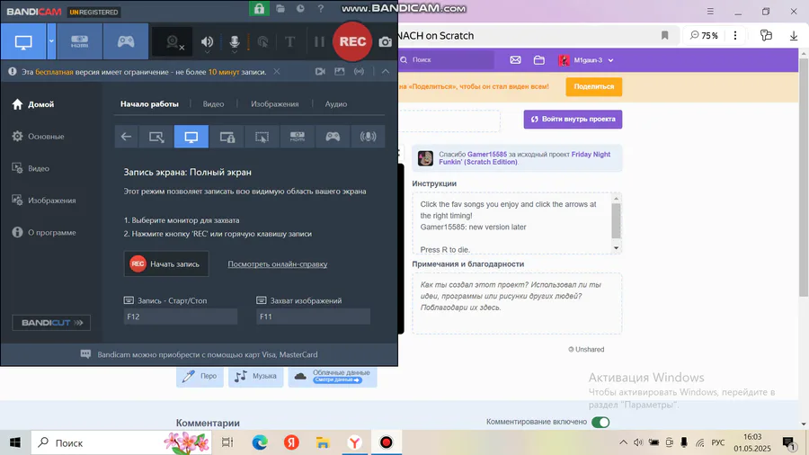The image size is (809, 455).
Task: Toggle mouse click effect icon
Action: (262, 41)
